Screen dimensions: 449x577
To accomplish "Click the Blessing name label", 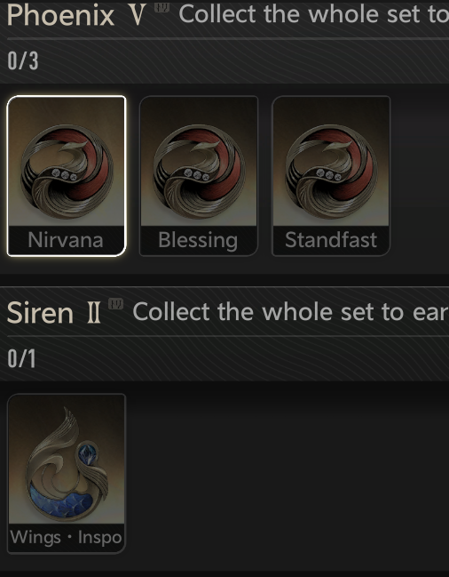I will (198, 241).
